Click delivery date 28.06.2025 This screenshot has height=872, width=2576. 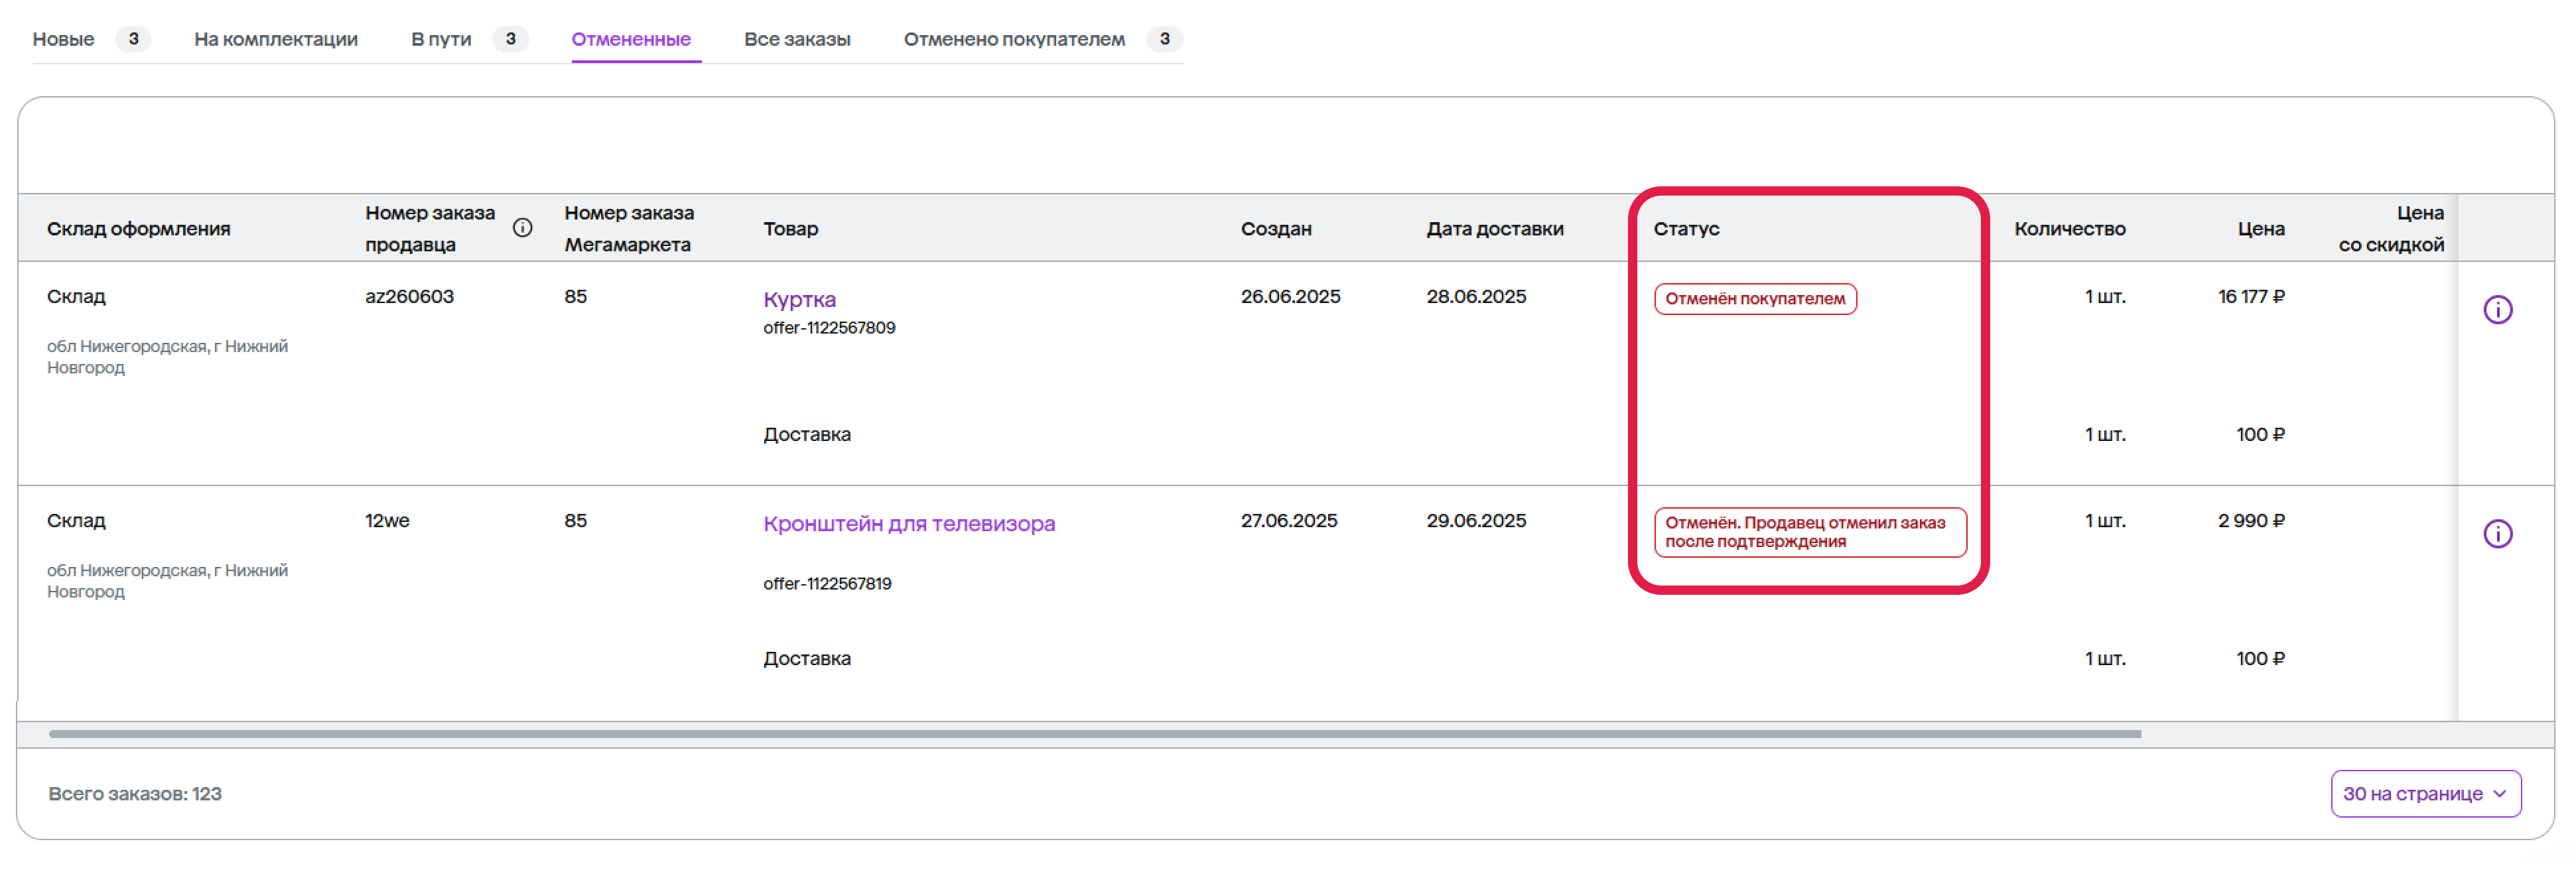point(1476,296)
